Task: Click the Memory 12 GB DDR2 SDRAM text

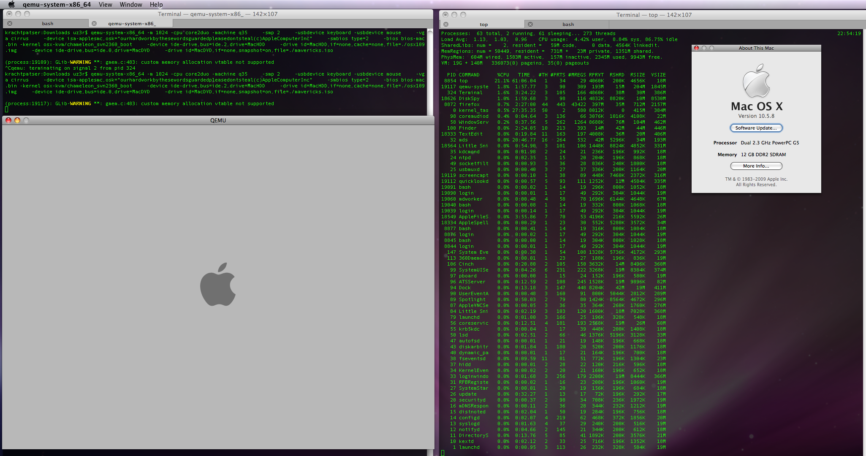Action: 752,155
